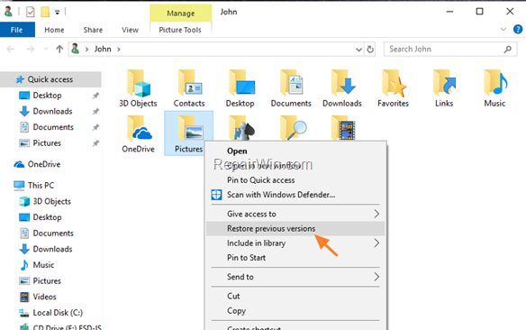Choose Restore previous versions

295,229
